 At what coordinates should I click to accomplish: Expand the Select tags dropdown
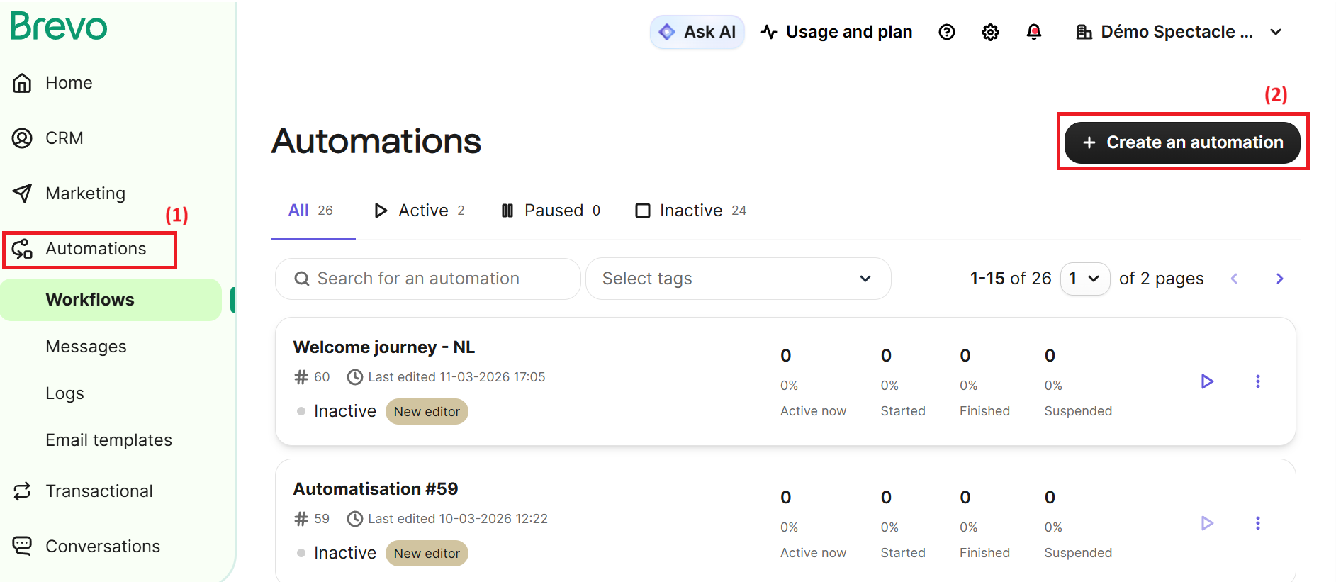pos(737,279)
